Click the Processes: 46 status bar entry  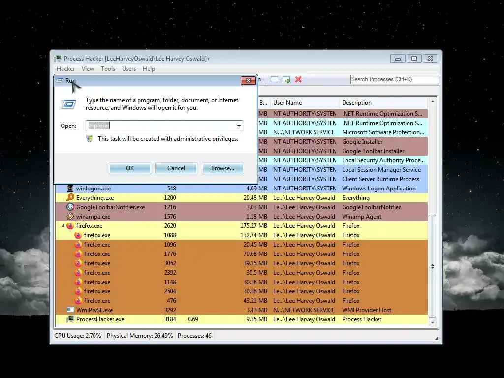coord(194,336)
